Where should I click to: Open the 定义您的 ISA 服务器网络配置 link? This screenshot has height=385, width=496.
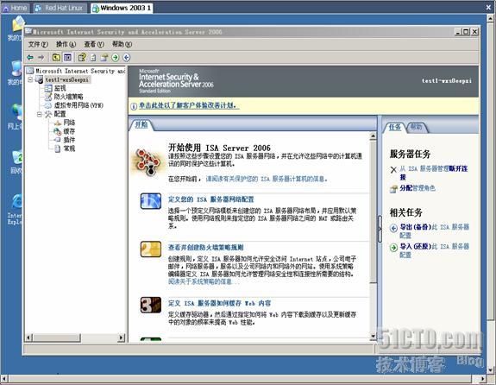(x=211, y=199)
